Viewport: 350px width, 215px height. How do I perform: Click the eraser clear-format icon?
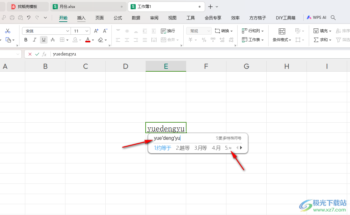pos(101,40)
